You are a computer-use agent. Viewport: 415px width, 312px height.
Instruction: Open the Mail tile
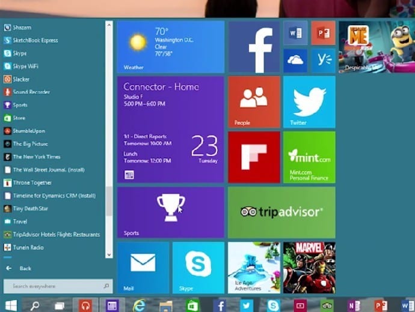143,268
